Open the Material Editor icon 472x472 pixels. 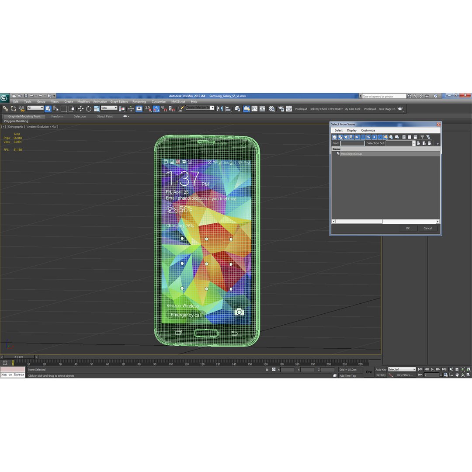(x=271, y=109)
